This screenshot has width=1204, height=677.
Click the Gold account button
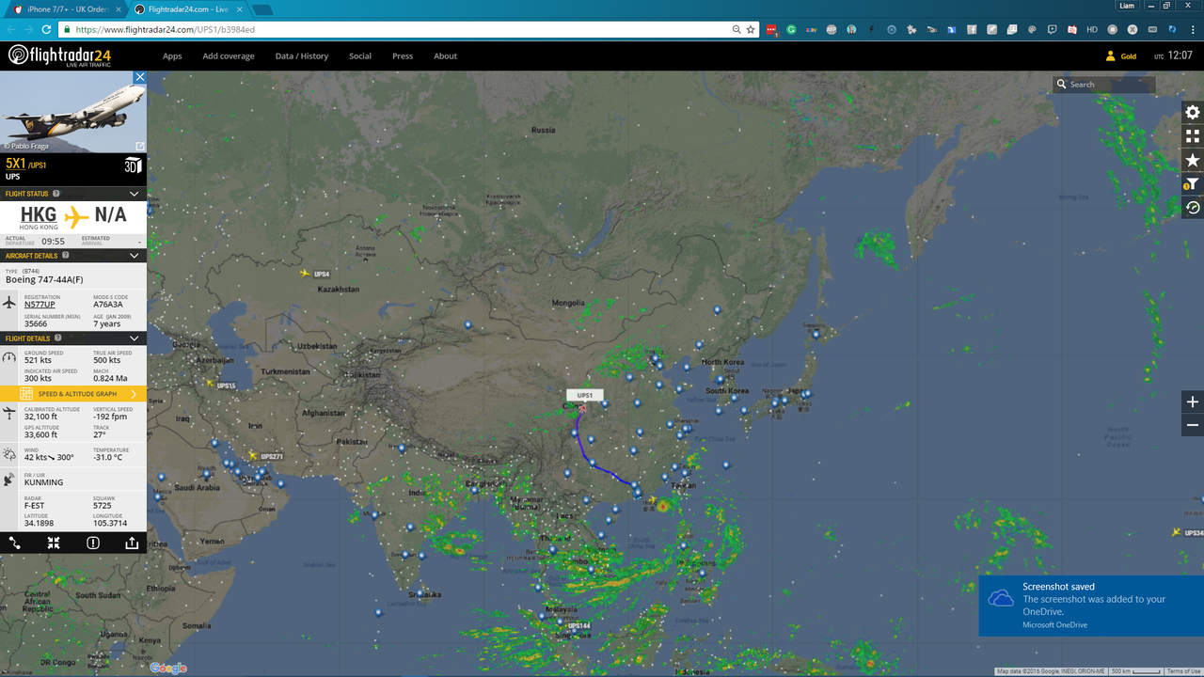(1121, 56)
